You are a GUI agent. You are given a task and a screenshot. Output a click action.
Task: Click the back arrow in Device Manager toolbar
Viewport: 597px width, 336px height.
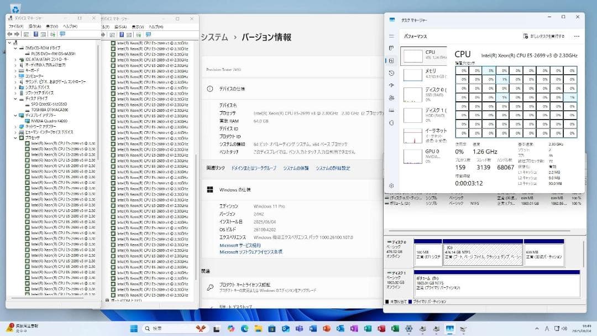[10, 34]
